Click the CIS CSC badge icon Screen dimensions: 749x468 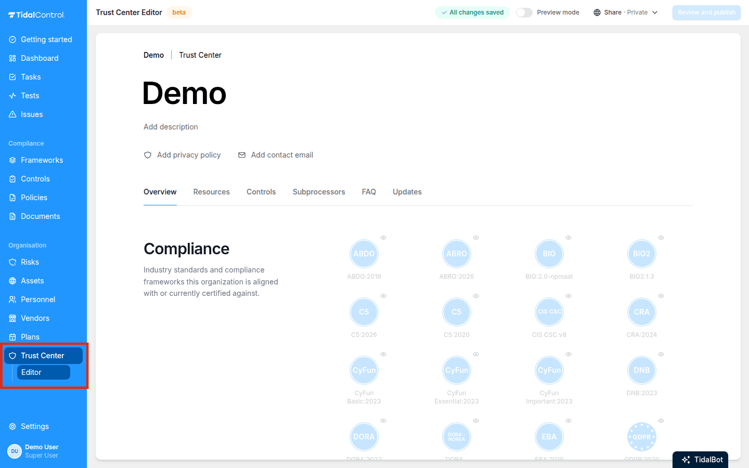[x=549, y=312]
